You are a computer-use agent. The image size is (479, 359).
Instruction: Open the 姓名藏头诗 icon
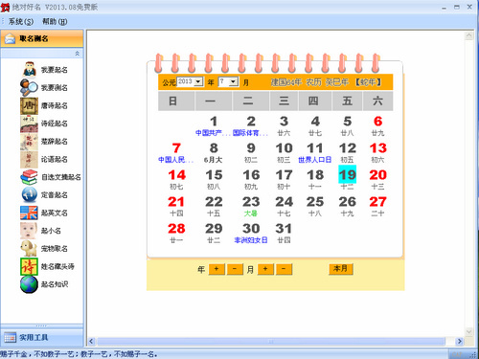point(29,266)
